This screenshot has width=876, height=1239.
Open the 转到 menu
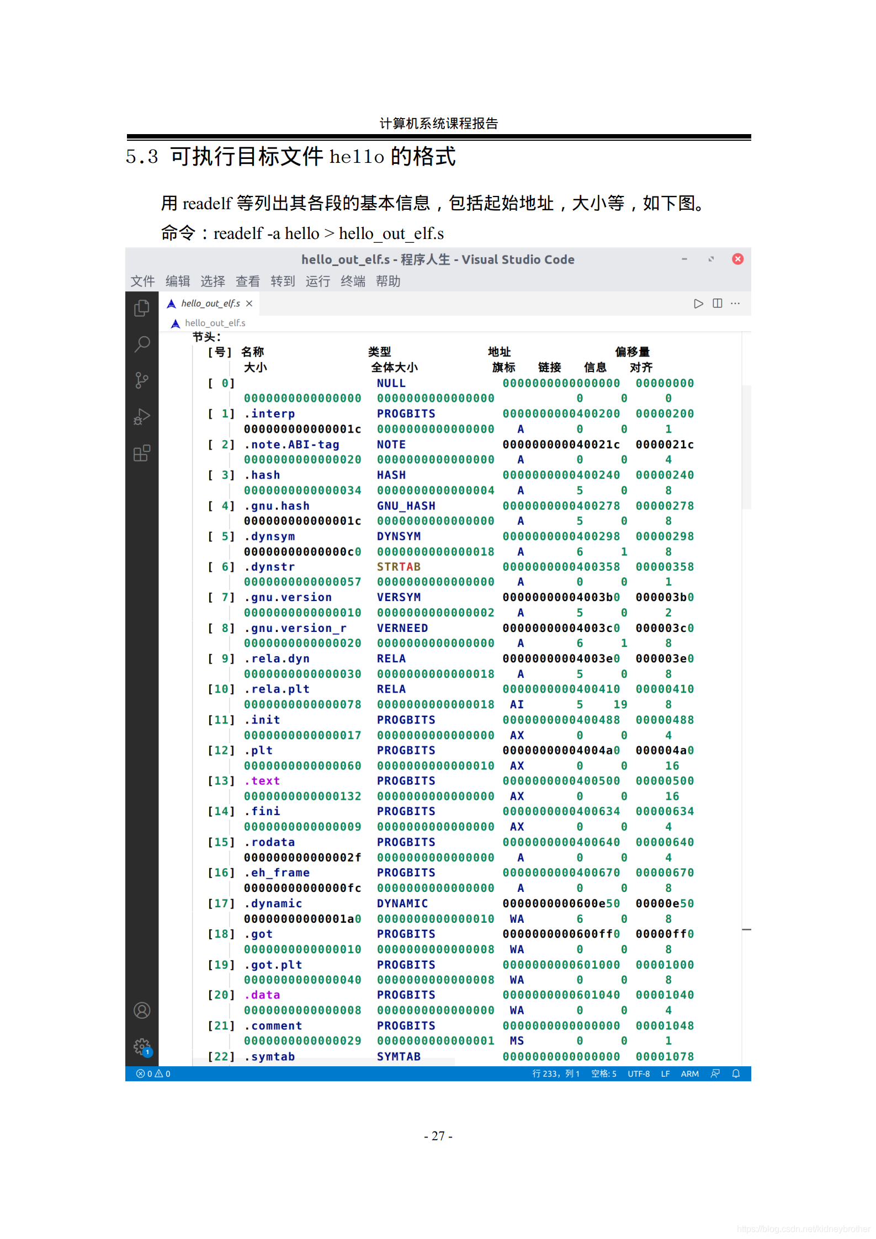283,281
